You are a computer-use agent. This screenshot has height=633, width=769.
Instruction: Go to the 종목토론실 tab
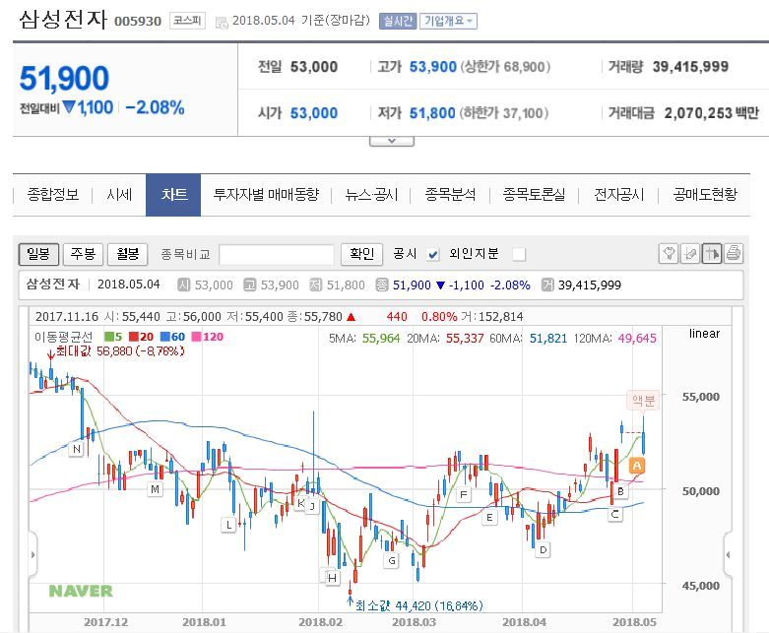tap(534, 195)
